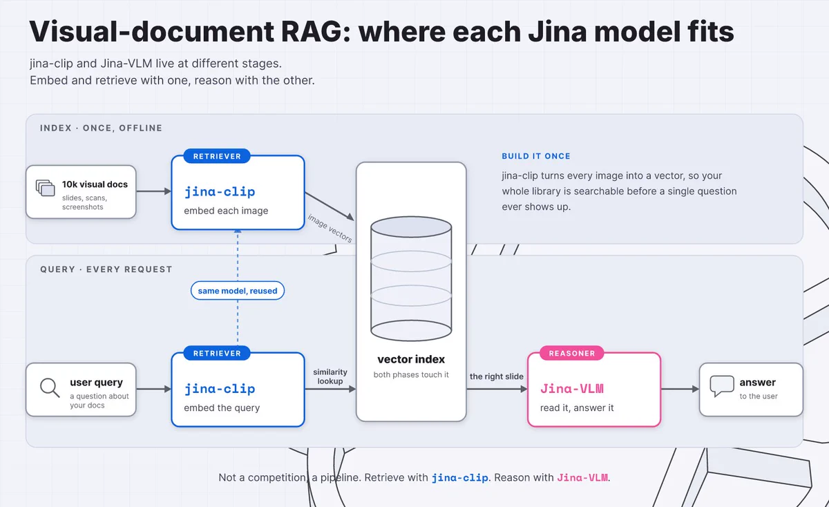This screenshot has width=829, height=507.
Task: Click the pink REASONER badge
Action: click(572, 353)
